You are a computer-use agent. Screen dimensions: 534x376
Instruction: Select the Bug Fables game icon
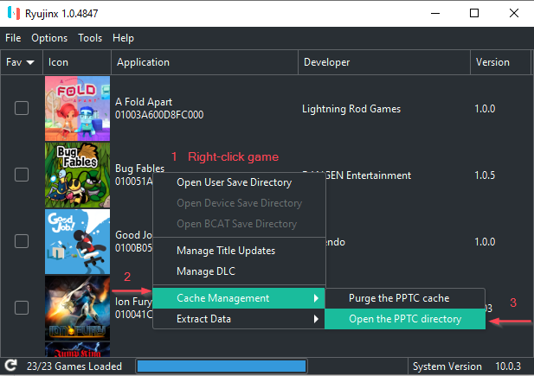(77, 175)
